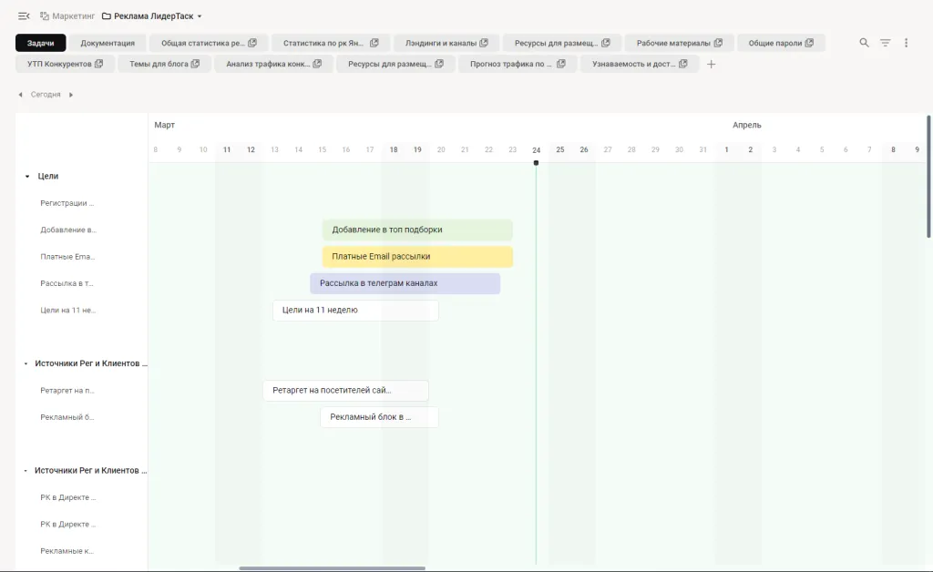933x572 pixels.
Task: Open the Лэндинги и каналы tab
Action: pos(446,43)
